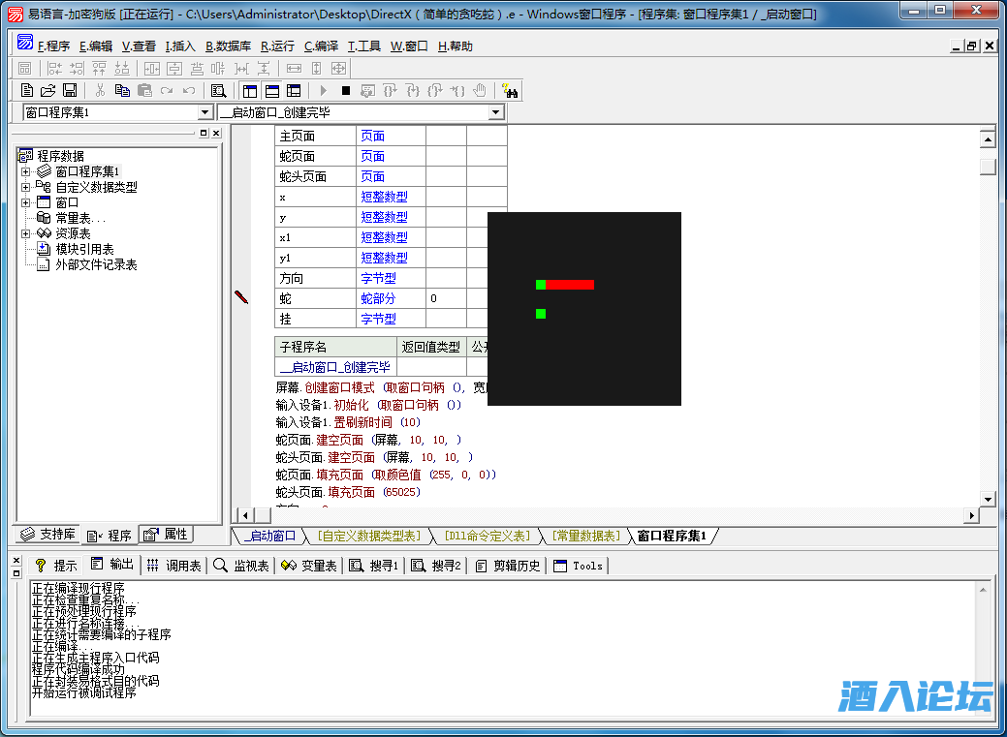Paste content from the clipboard
This screenshot has width=1007, height=737.
tap(143, 90)
